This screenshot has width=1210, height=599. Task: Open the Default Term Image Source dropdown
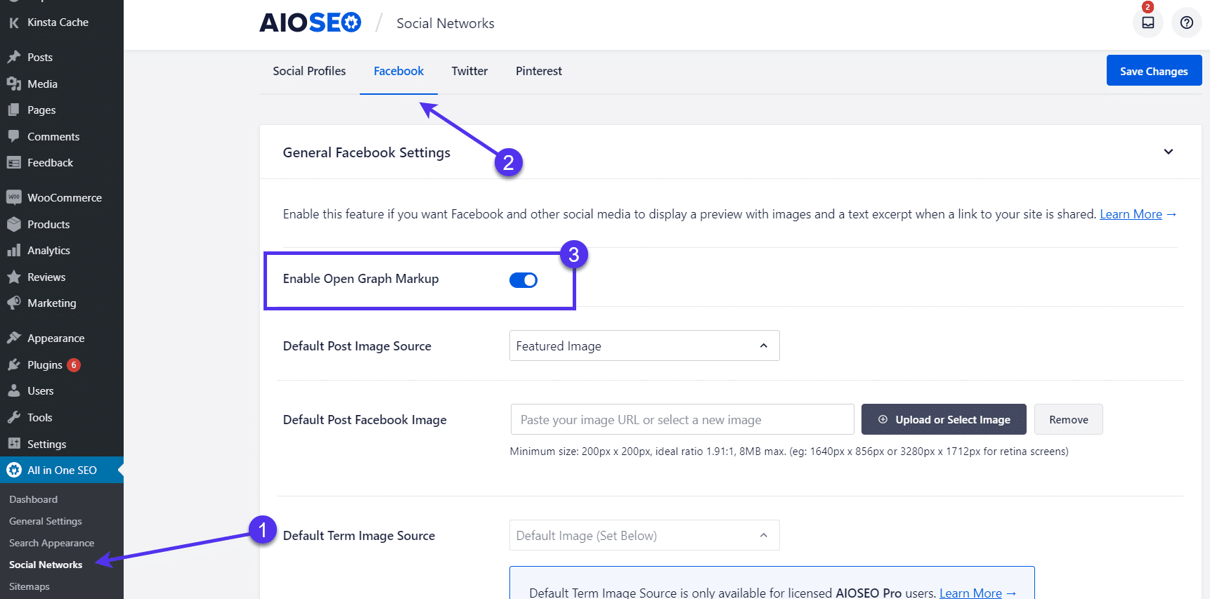point(644,535)
